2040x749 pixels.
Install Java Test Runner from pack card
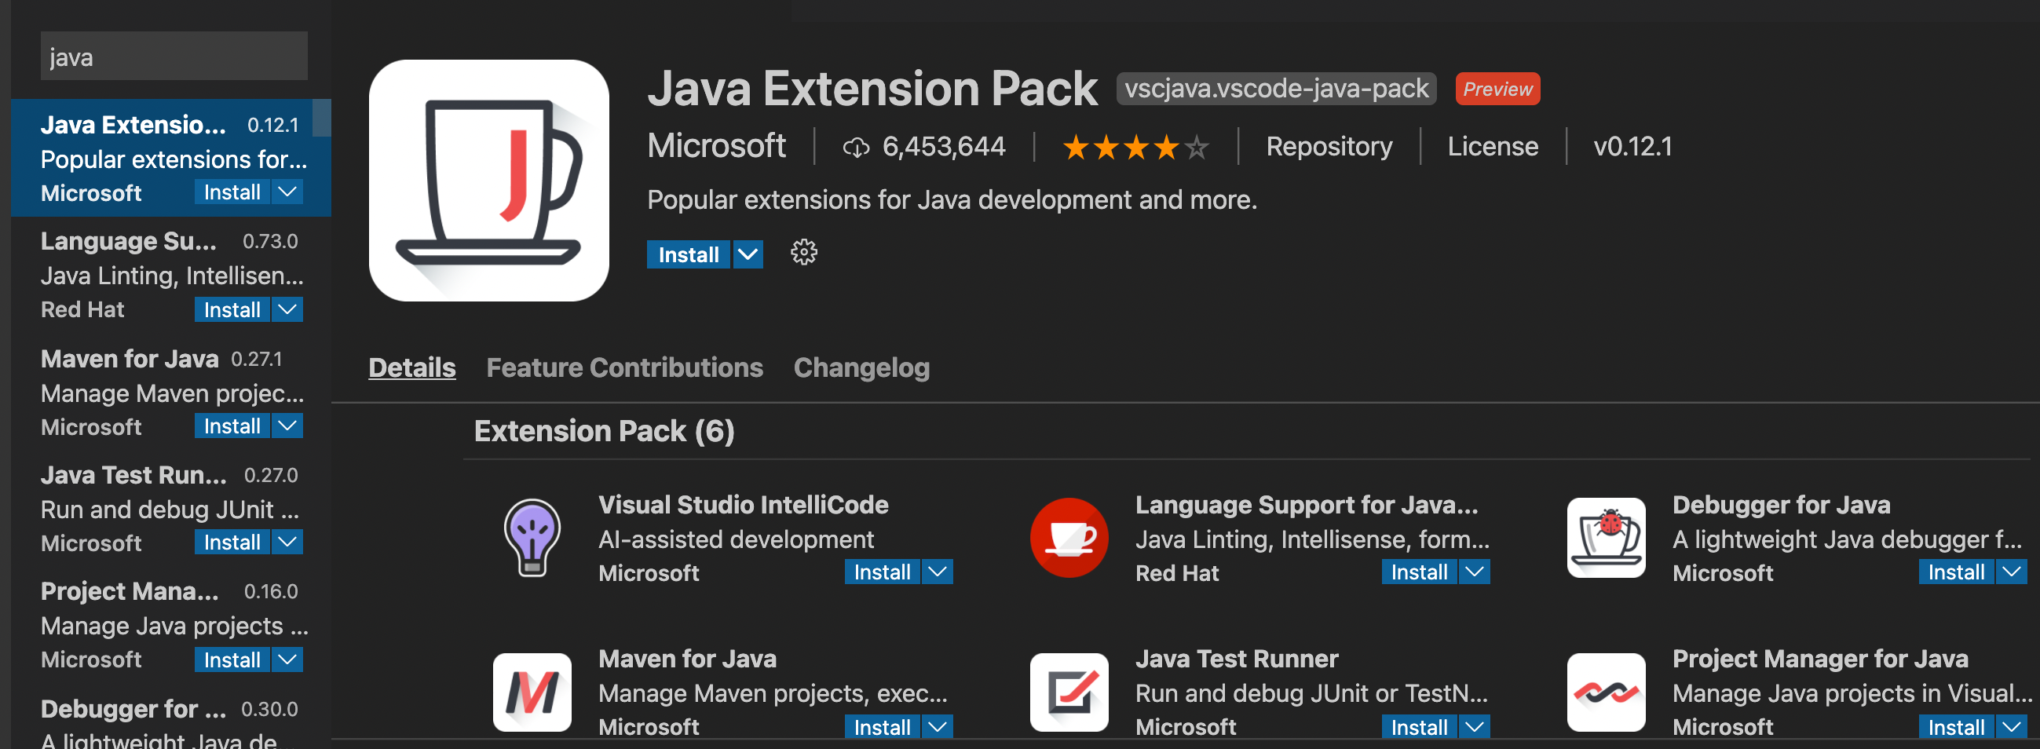[x=1419, y=727]
